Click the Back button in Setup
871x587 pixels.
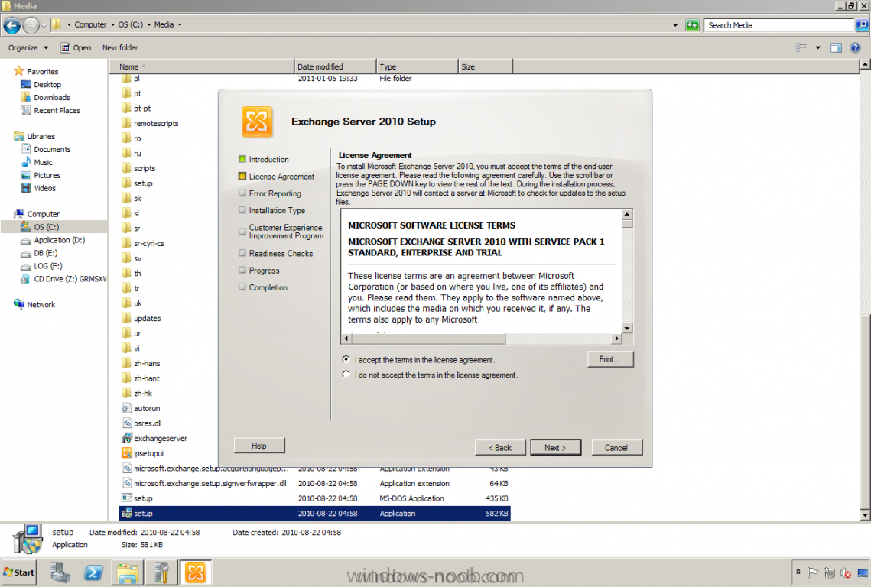pos(500,448)
